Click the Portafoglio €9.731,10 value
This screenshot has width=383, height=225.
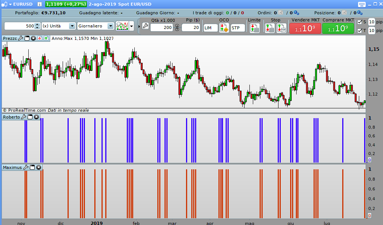54,13
